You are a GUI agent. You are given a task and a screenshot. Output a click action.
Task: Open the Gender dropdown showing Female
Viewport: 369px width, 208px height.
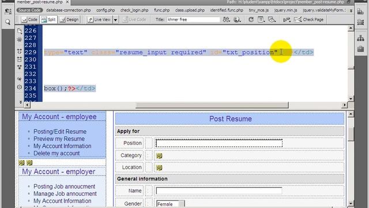(x=171, y=204)
